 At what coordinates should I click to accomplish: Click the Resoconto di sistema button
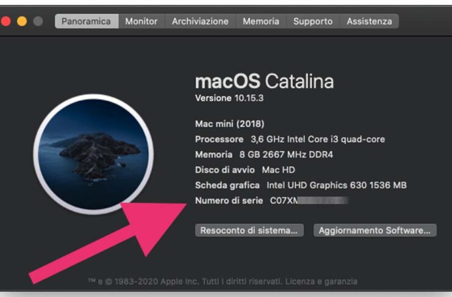pos(249,230)
